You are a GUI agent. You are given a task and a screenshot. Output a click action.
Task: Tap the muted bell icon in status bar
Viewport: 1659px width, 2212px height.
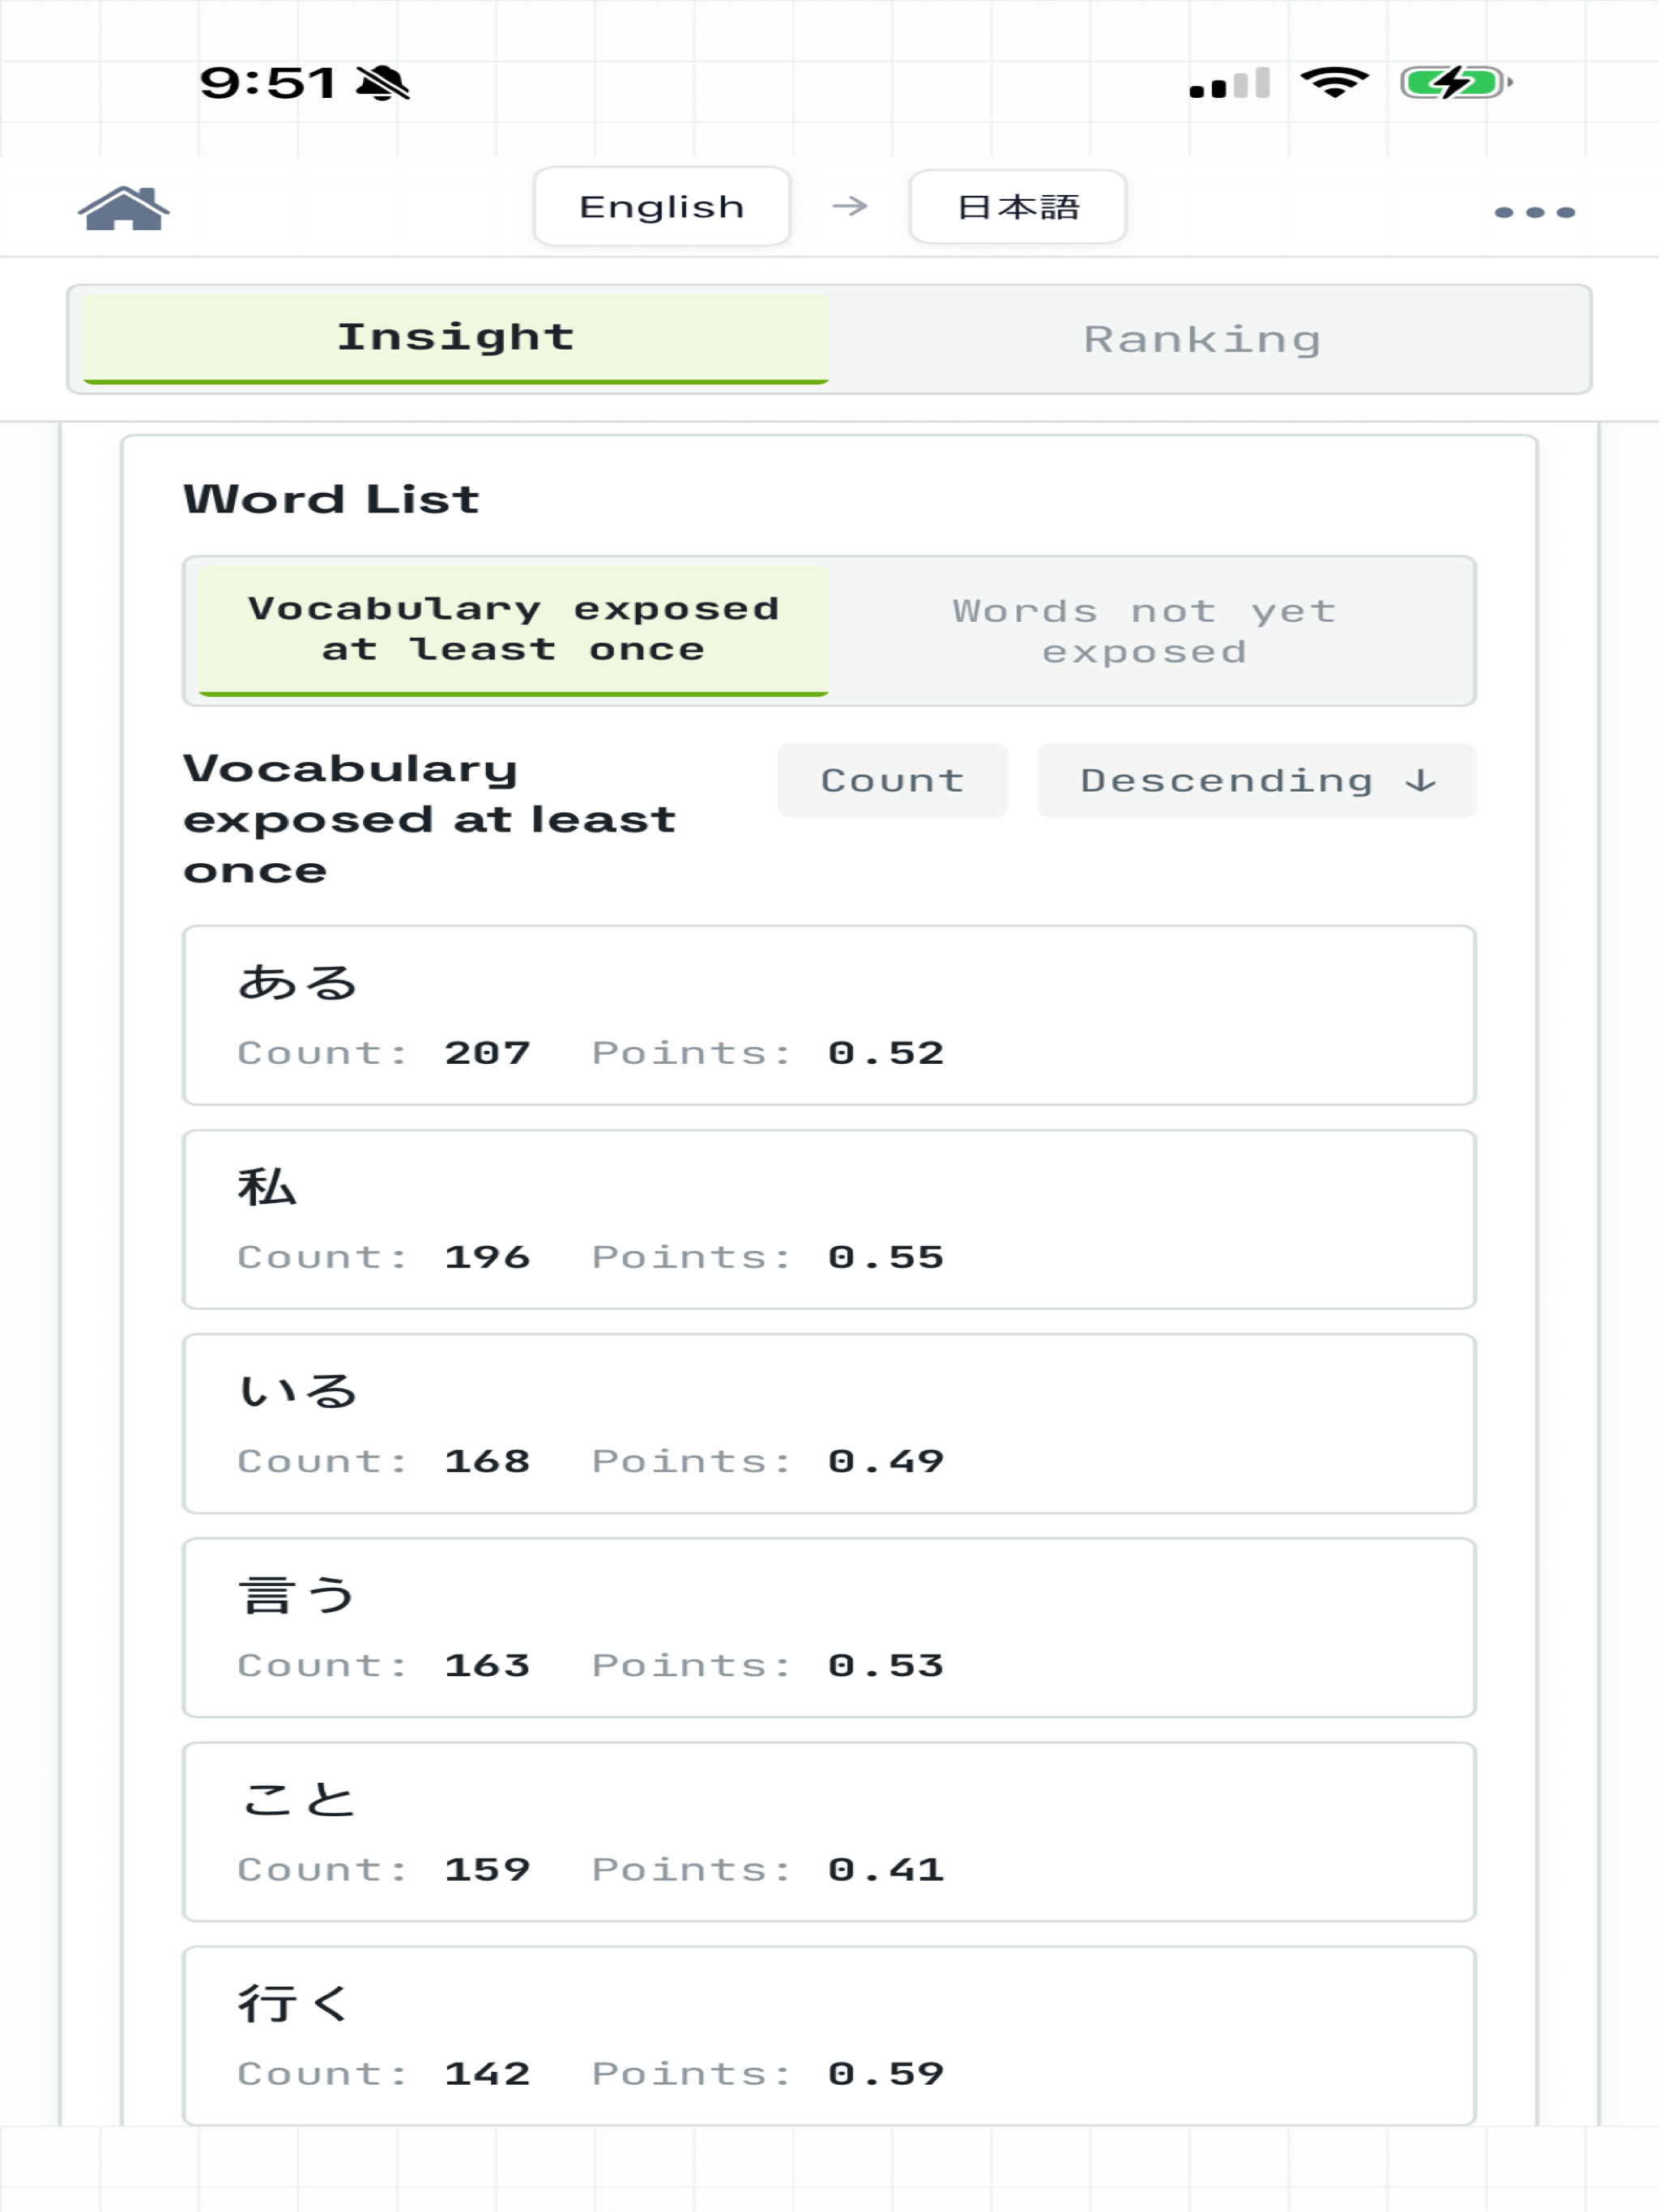point(383,82)
